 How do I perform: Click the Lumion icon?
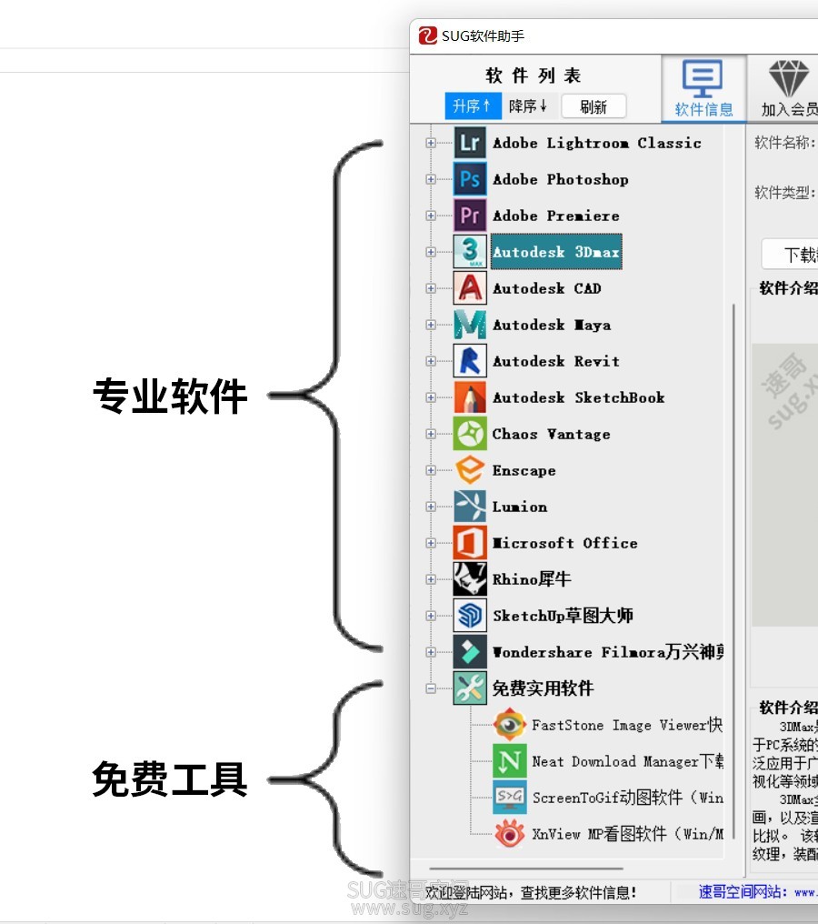[470, 507]
